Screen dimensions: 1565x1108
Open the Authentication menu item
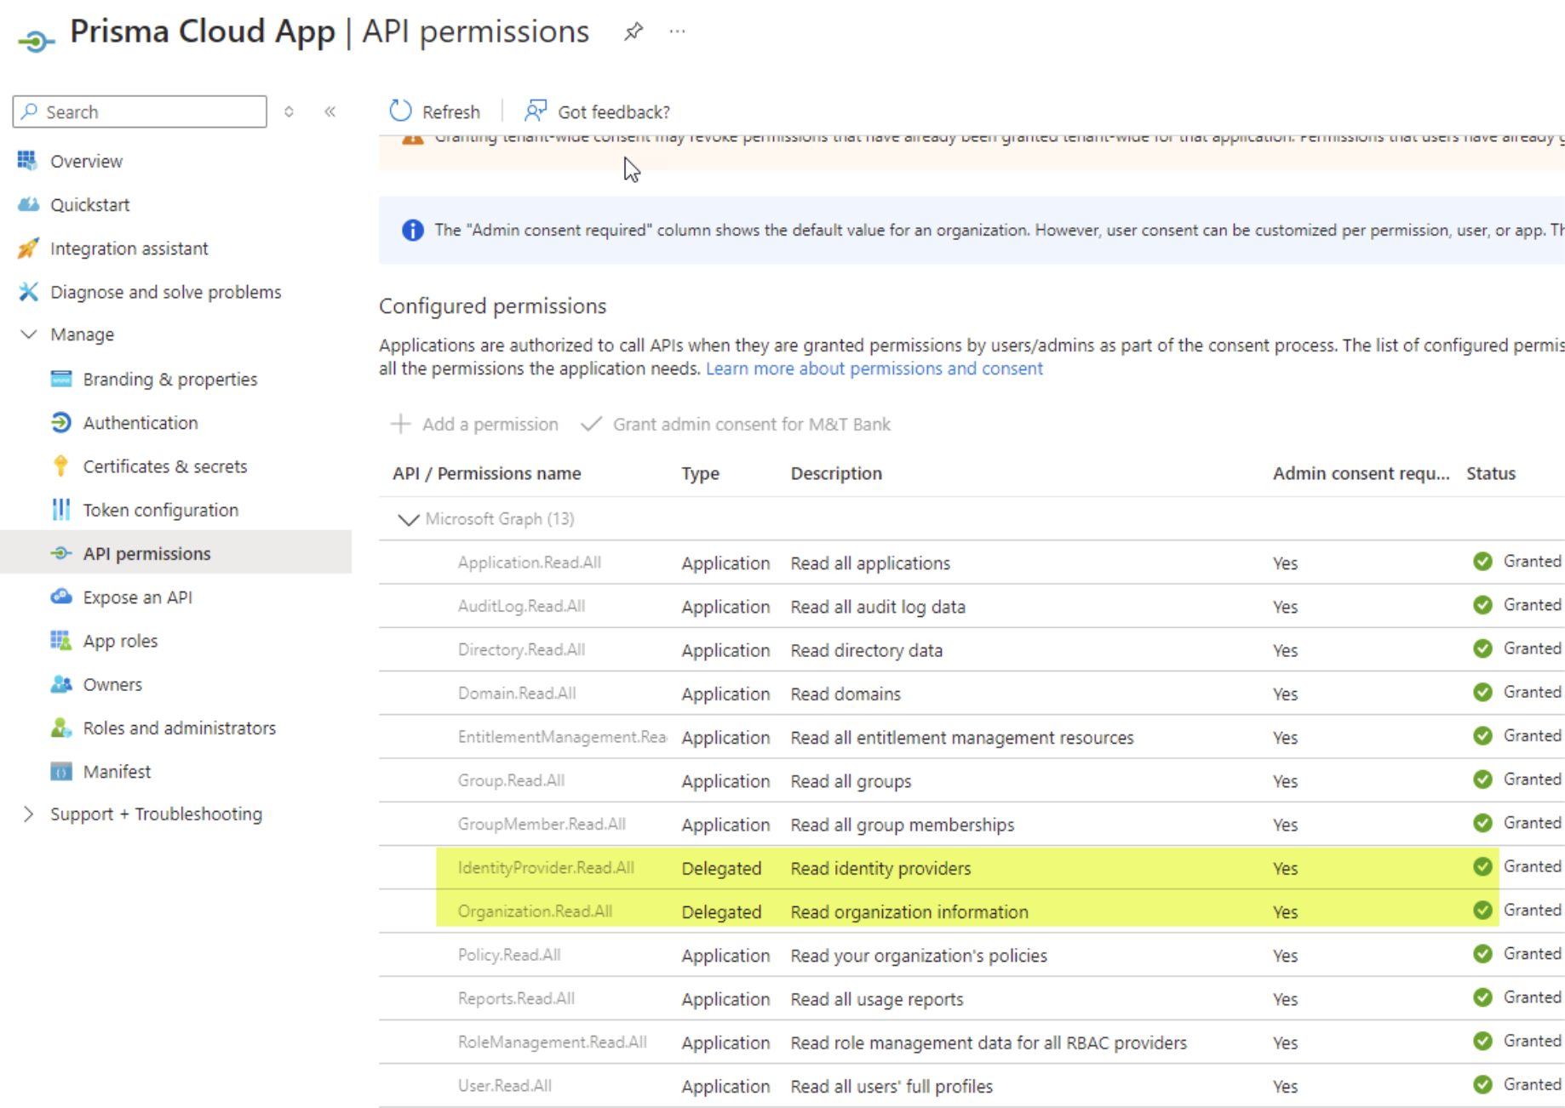tap(140, 423)
